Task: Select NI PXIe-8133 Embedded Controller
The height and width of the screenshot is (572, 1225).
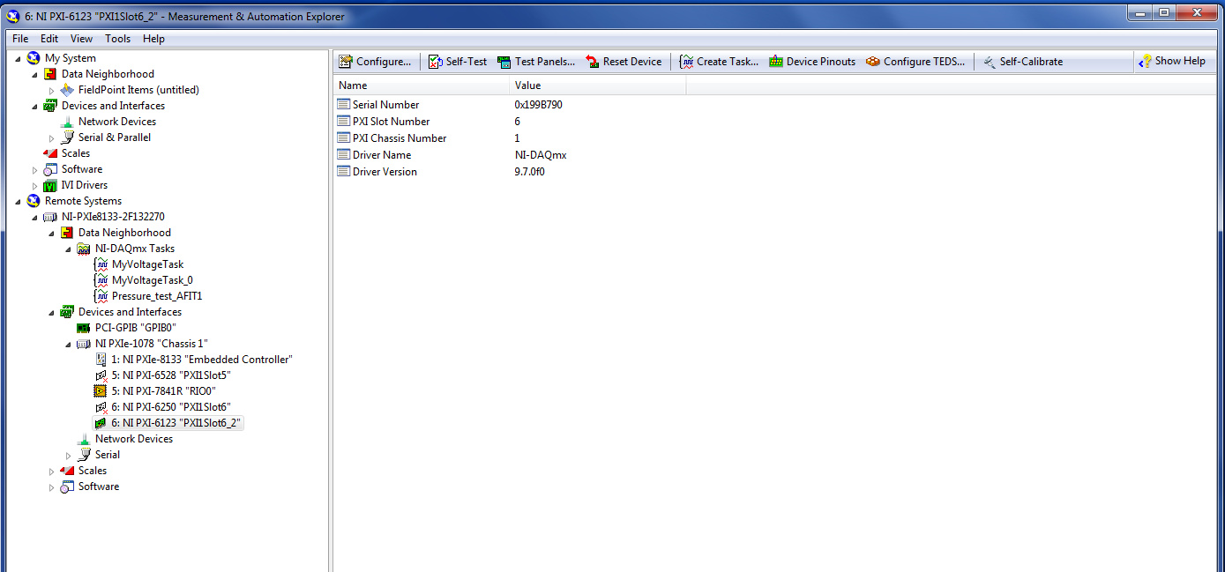Action: (201, 360)
